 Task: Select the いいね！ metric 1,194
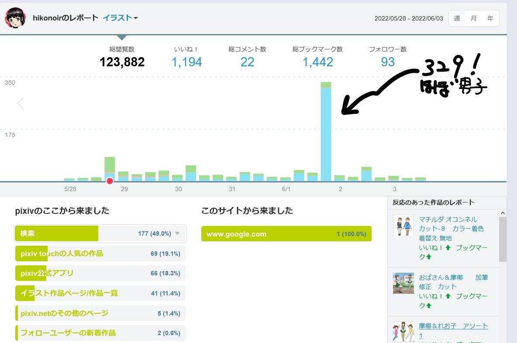186,58
